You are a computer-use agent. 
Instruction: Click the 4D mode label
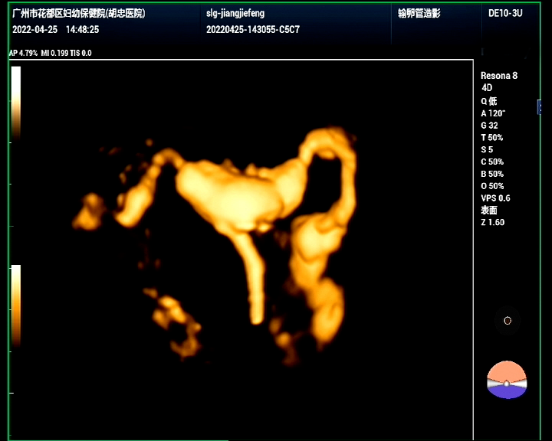487,87
